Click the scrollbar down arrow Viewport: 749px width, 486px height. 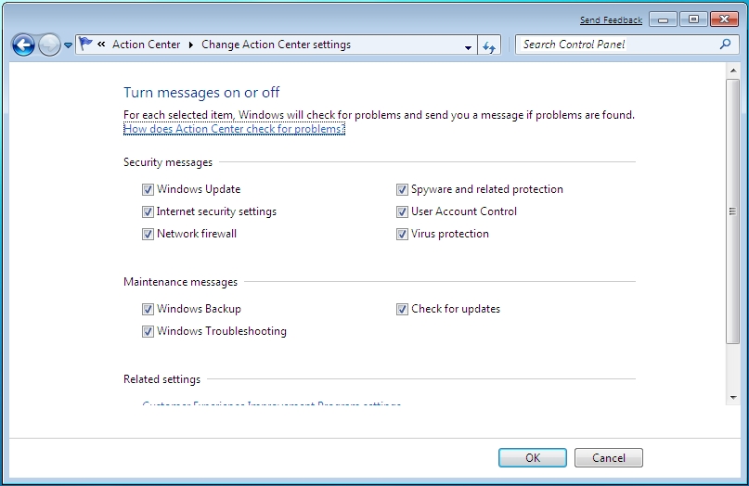pyautogui.click(x=733, y=397)
